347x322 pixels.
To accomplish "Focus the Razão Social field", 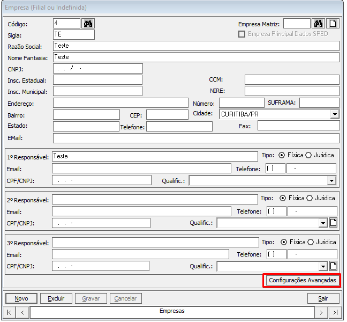I will click(x=196, y=46).
